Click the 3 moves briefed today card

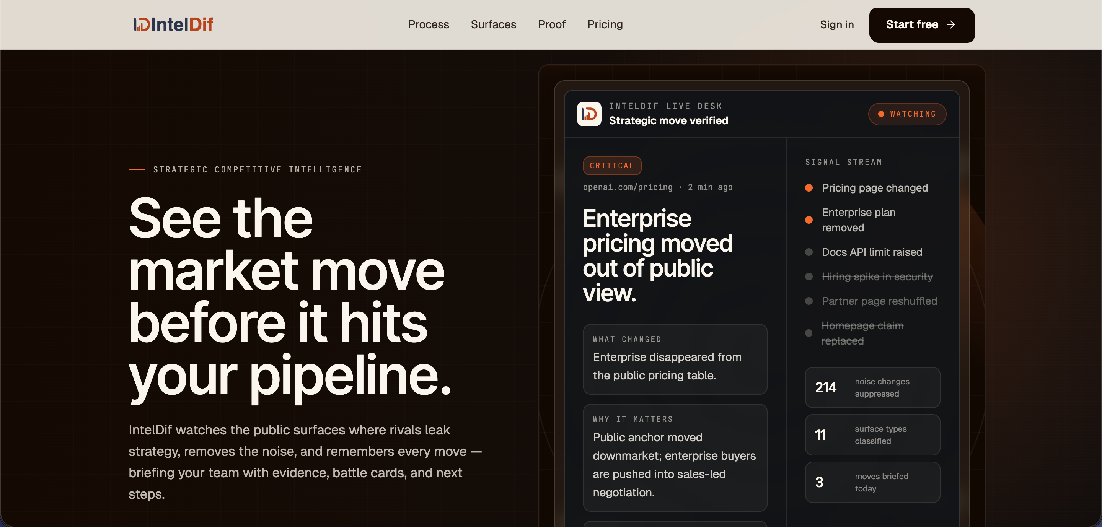[x=872, y=482]
